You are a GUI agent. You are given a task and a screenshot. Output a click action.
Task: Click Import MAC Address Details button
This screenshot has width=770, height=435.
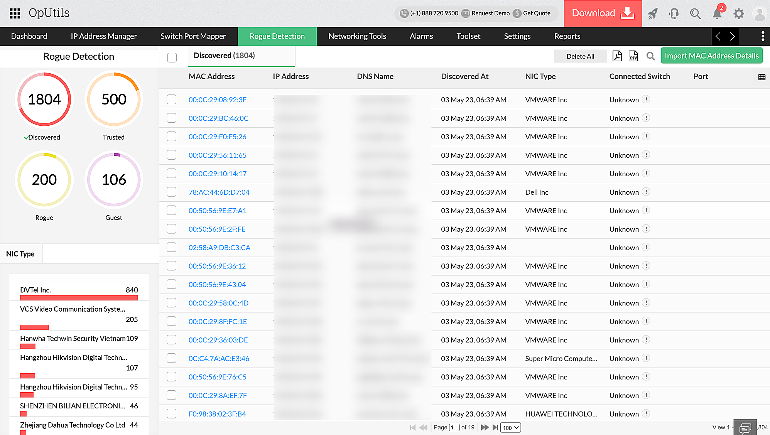click(711, 56)
